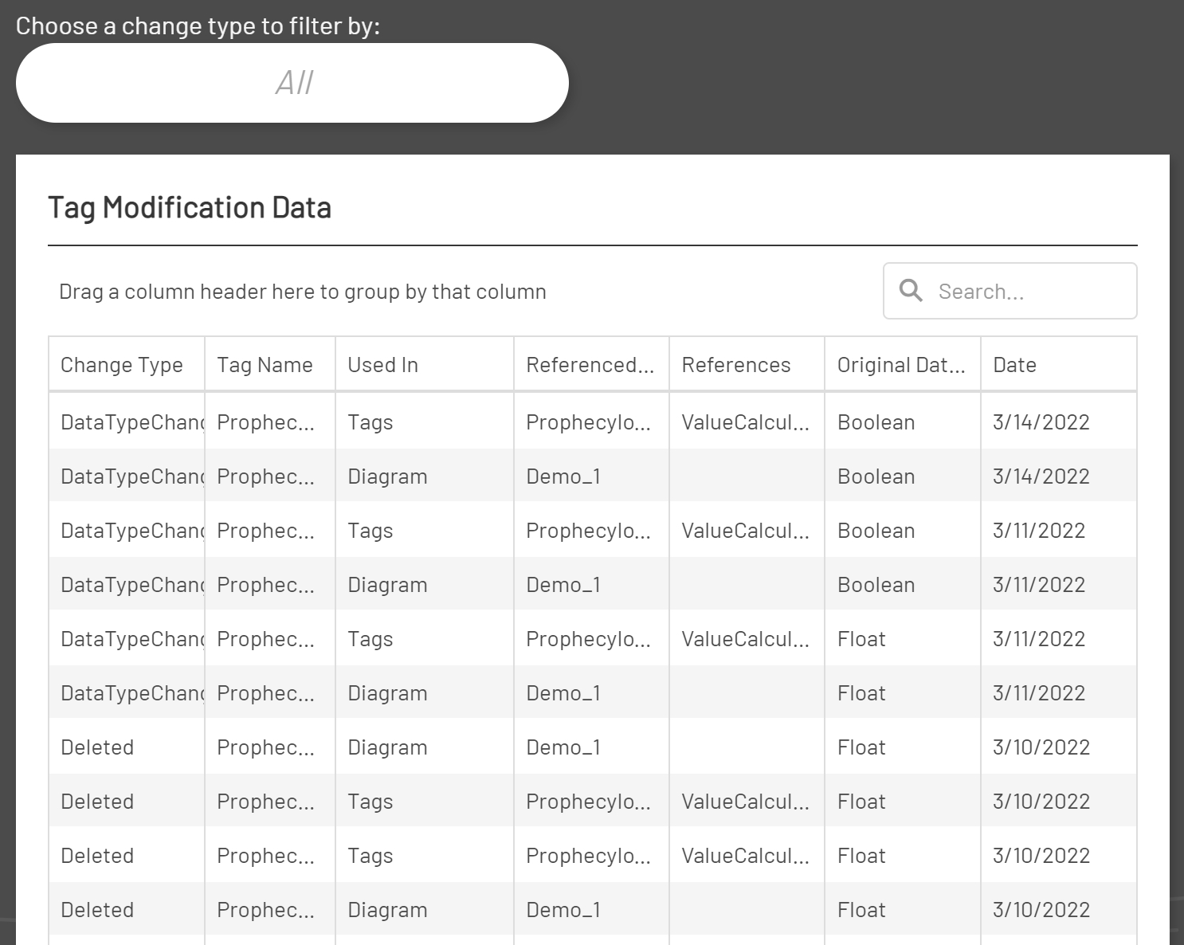The width and height of the screenshot is (1184, 945).
Task: Sort the table by the Used In column
Action: 382,364
